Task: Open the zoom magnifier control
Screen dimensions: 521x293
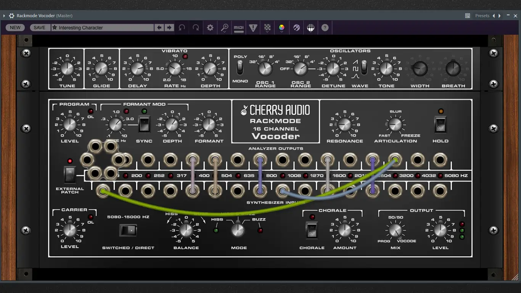Action: [225, 27]
